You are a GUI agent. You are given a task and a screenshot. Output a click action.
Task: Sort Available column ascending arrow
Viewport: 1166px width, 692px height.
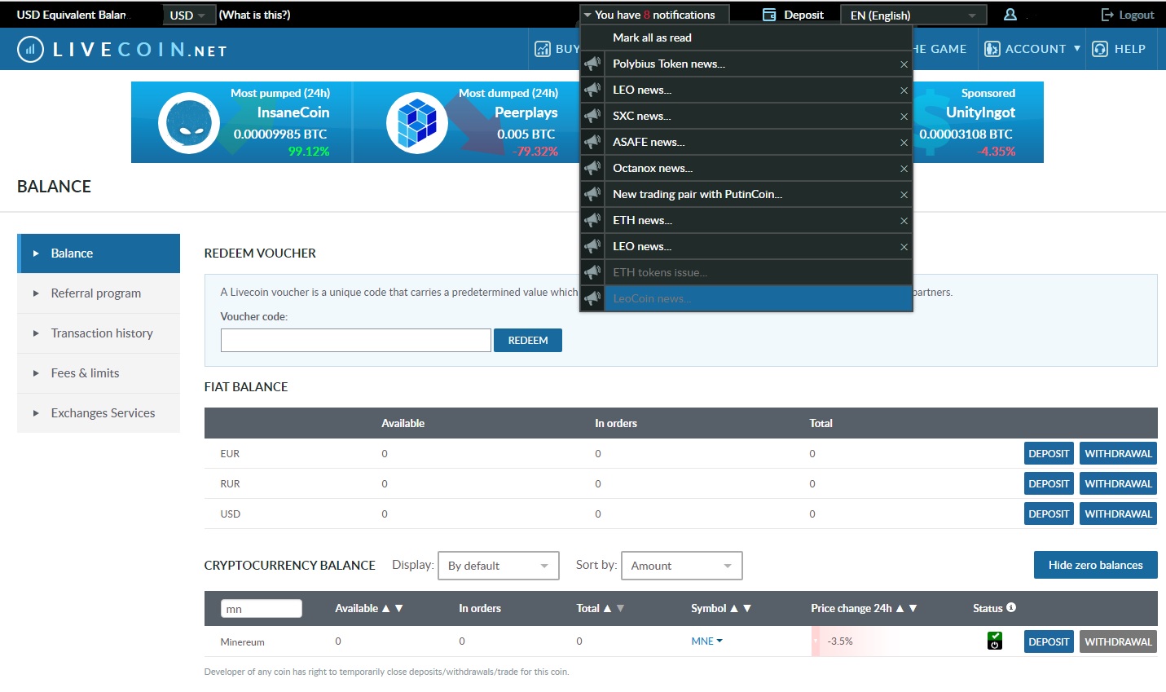tap(386, 608)
